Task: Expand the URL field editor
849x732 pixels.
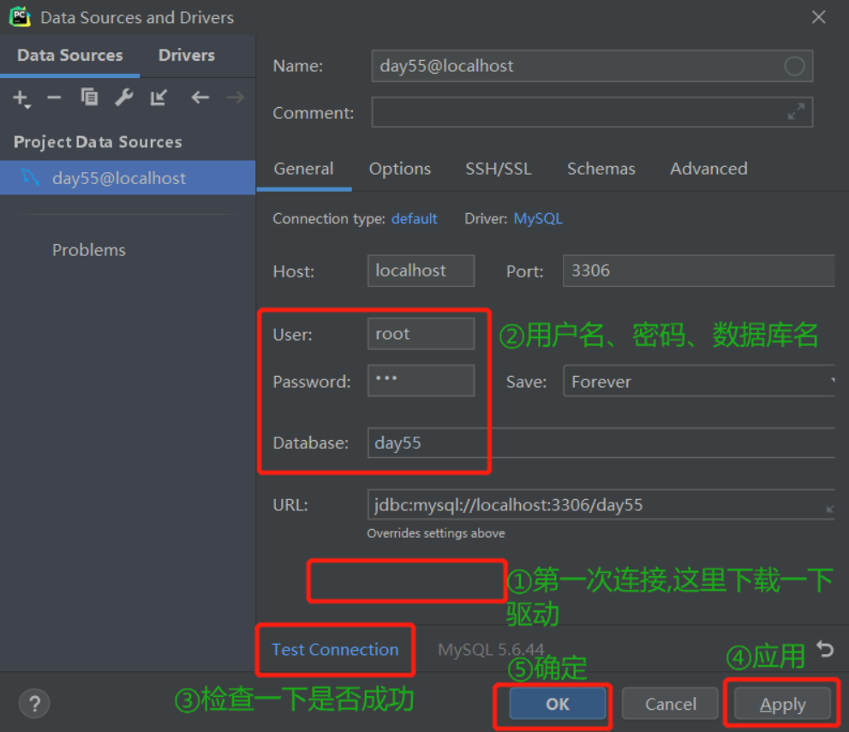Action: pos(829,509)
